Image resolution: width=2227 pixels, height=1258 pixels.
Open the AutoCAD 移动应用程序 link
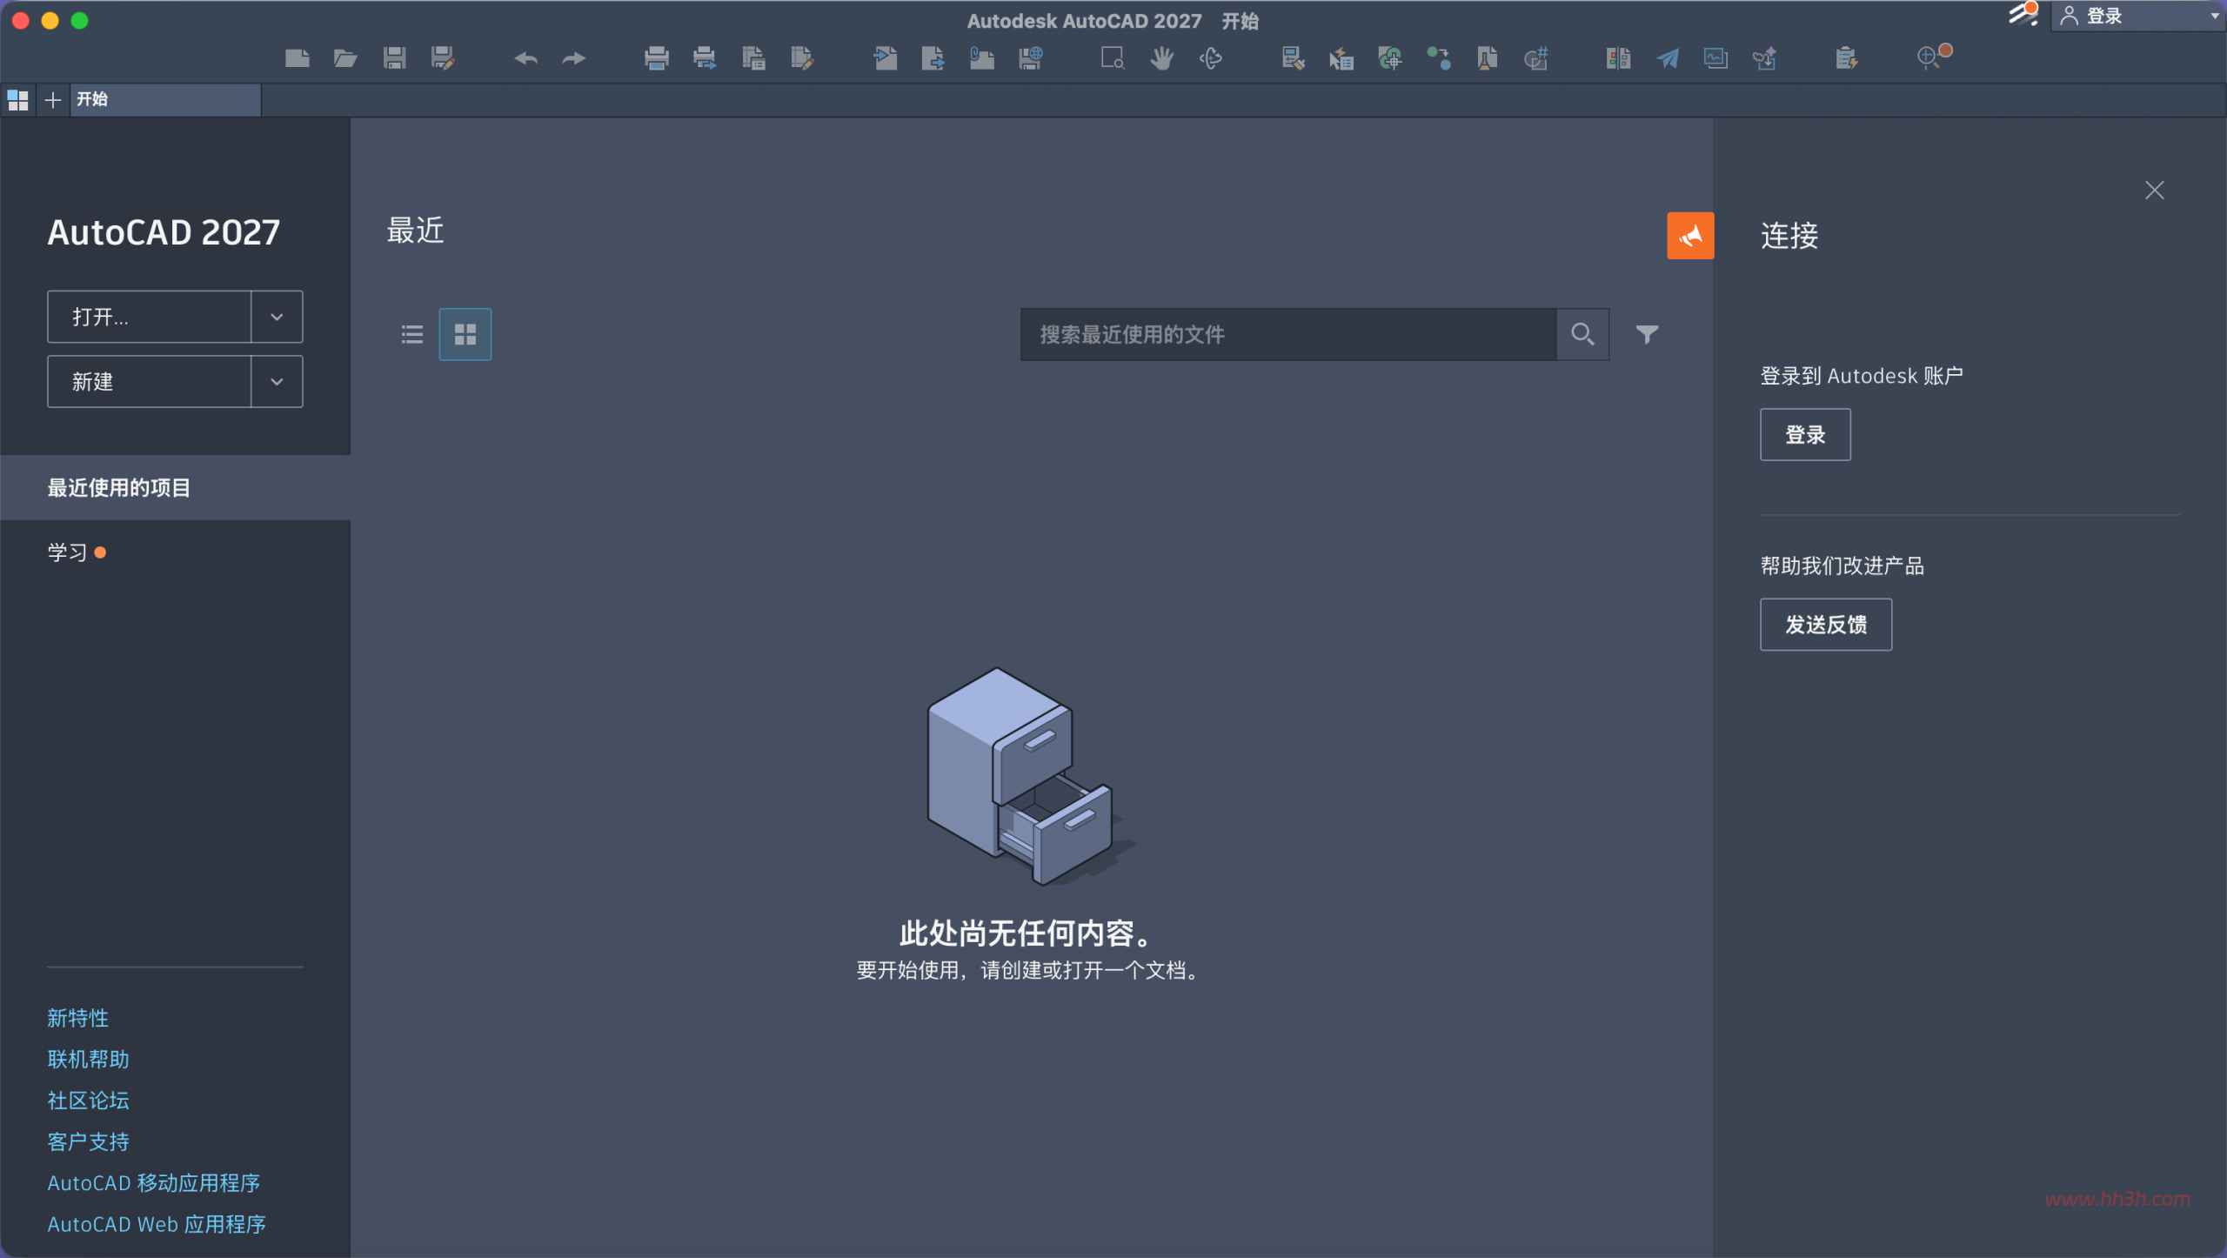(x=154, y=1183)
